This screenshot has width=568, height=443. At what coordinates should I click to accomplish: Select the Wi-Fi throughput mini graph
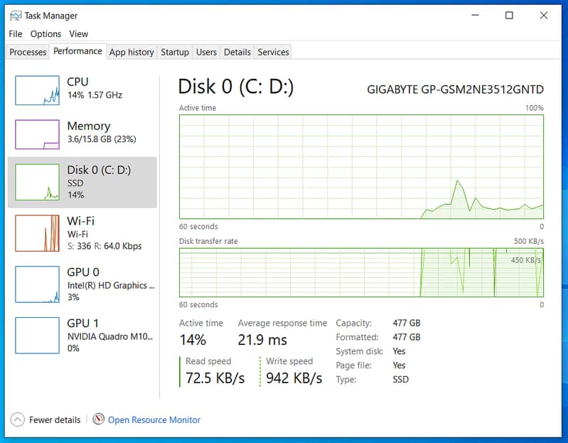(37, 233)
